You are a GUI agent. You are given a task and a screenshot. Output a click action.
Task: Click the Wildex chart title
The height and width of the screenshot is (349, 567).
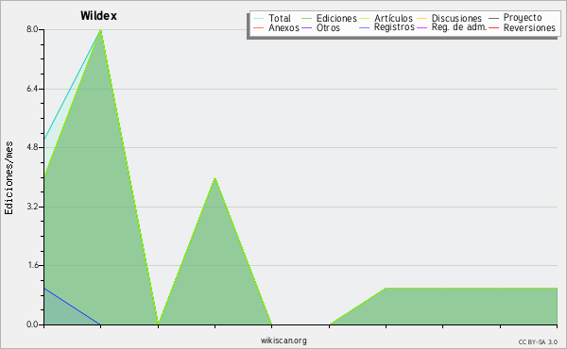[98, 16]
